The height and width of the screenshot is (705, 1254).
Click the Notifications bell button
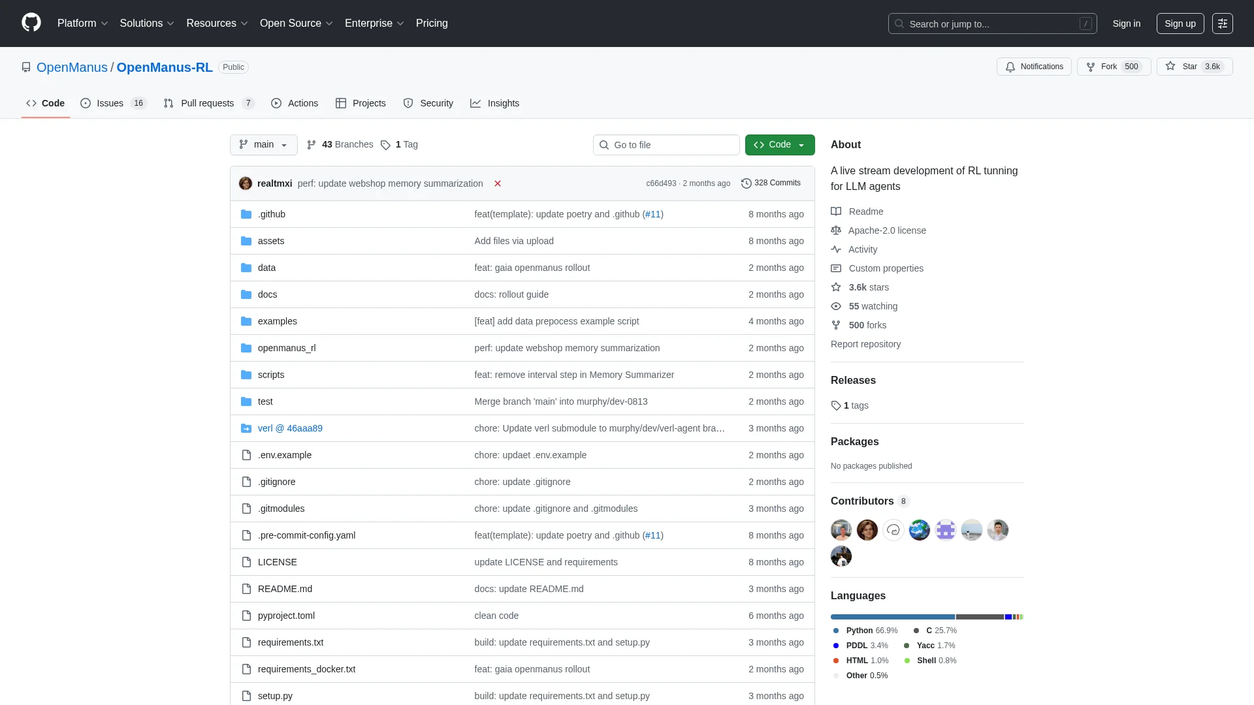click(x=1034, y=67)
